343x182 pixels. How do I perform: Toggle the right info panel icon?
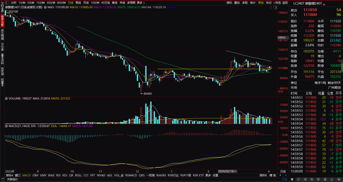point(275,7)
